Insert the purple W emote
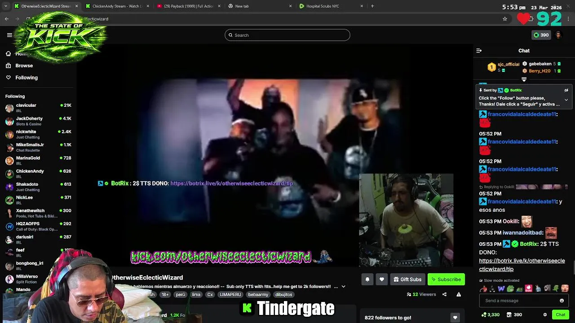 tap(501, 288)
